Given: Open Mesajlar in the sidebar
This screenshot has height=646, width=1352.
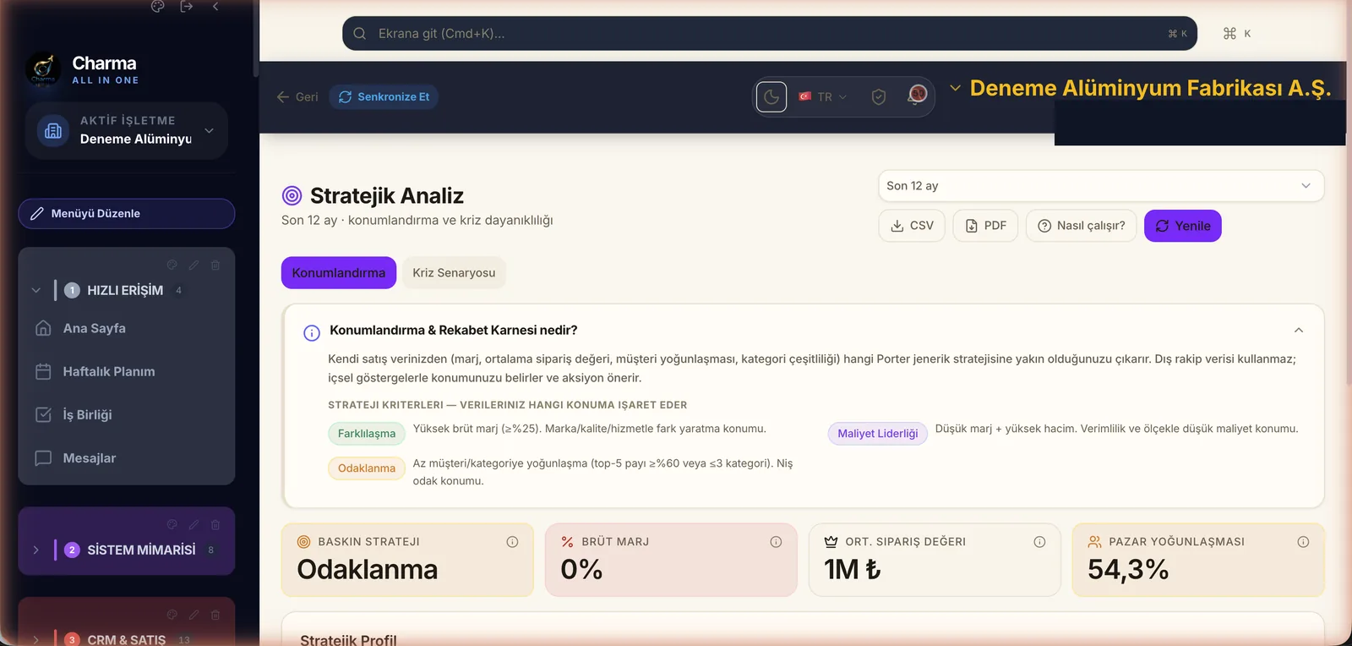Looking at the screenshot, I should click(x=127, y=457).
